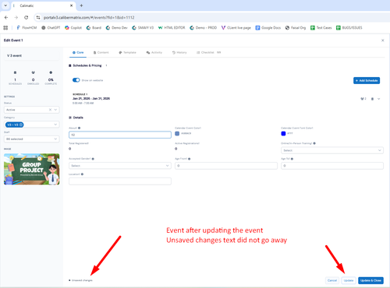Screen dimensions: 390x288
Task: Click the Age To info icon
Action: pyautogui.click(x=292, y=159)
